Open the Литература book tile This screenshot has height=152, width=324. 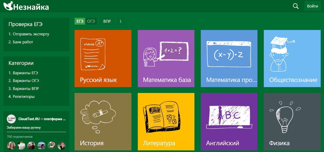(166, 121)
